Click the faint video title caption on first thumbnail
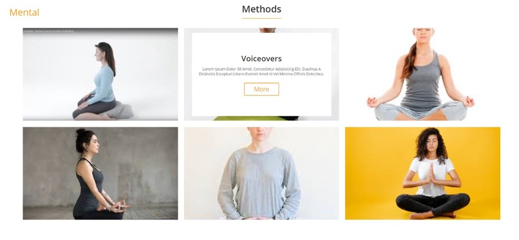 coord(48,31)
